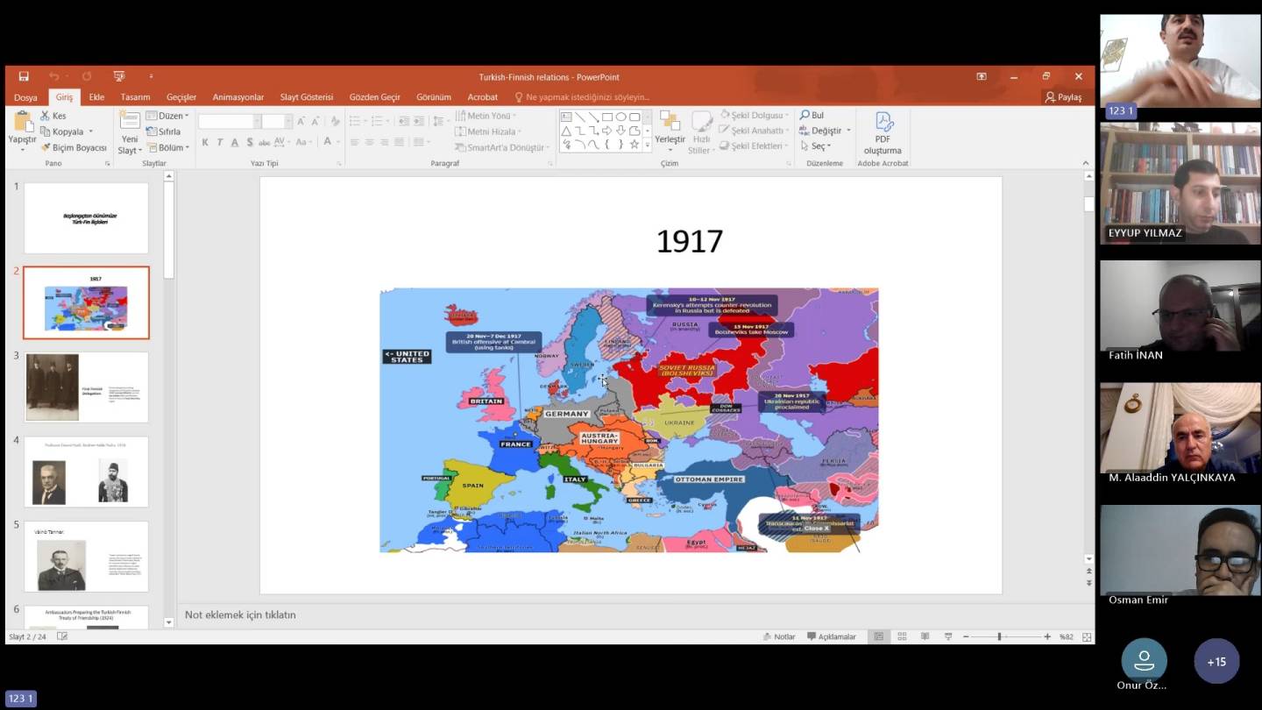Click Metin Yönü text direction button
This screenshot has height=710, width=1262.
[x=485, y=116]
